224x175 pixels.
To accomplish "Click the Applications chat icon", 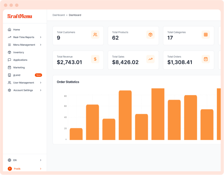I will 9,60.
